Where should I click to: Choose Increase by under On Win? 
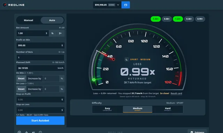coord(34,78)
